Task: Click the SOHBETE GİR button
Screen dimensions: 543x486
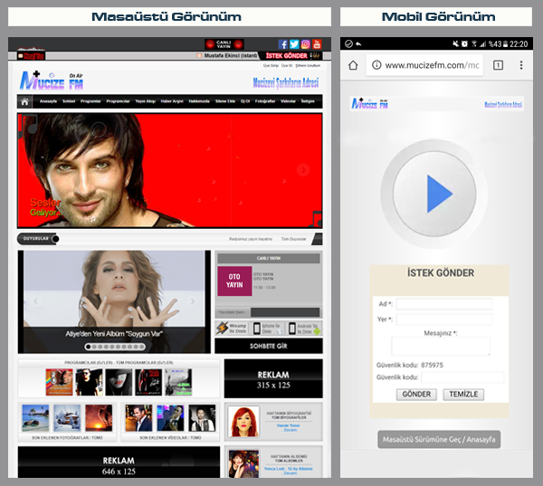Action: (x=268, y=346)
